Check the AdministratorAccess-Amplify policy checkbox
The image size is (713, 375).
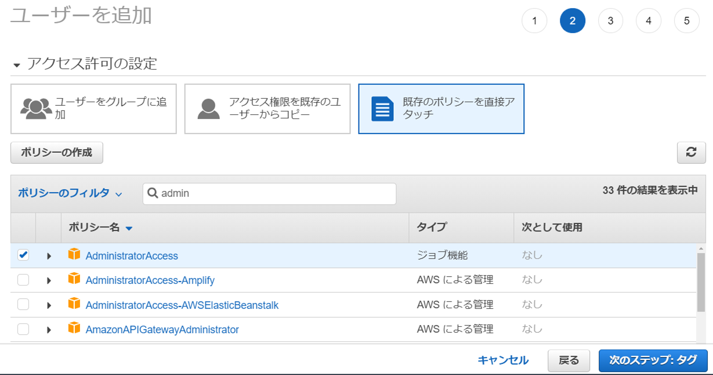tap(23, 280)
